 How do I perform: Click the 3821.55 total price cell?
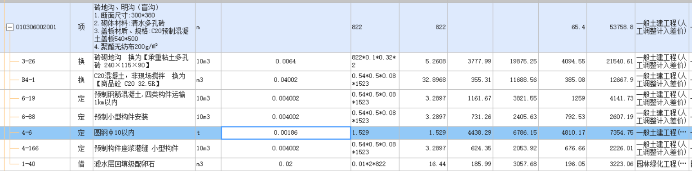(516, 98)
